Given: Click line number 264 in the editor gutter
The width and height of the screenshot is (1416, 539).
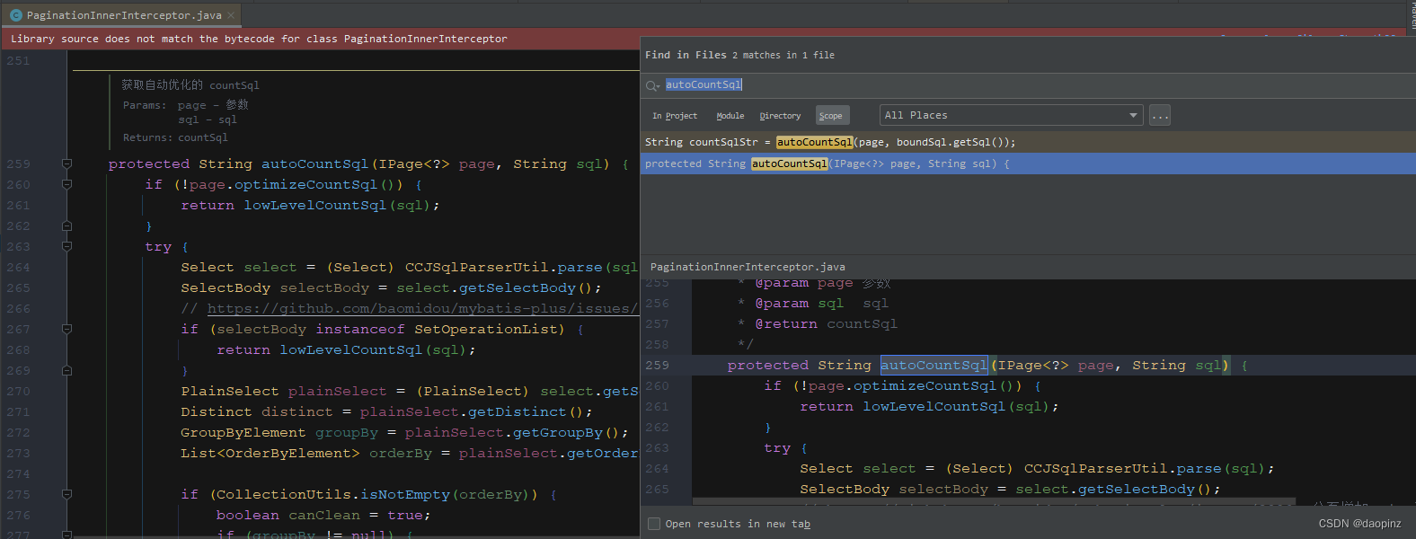Looking at the screenshot, I should (x=18, y=268).
